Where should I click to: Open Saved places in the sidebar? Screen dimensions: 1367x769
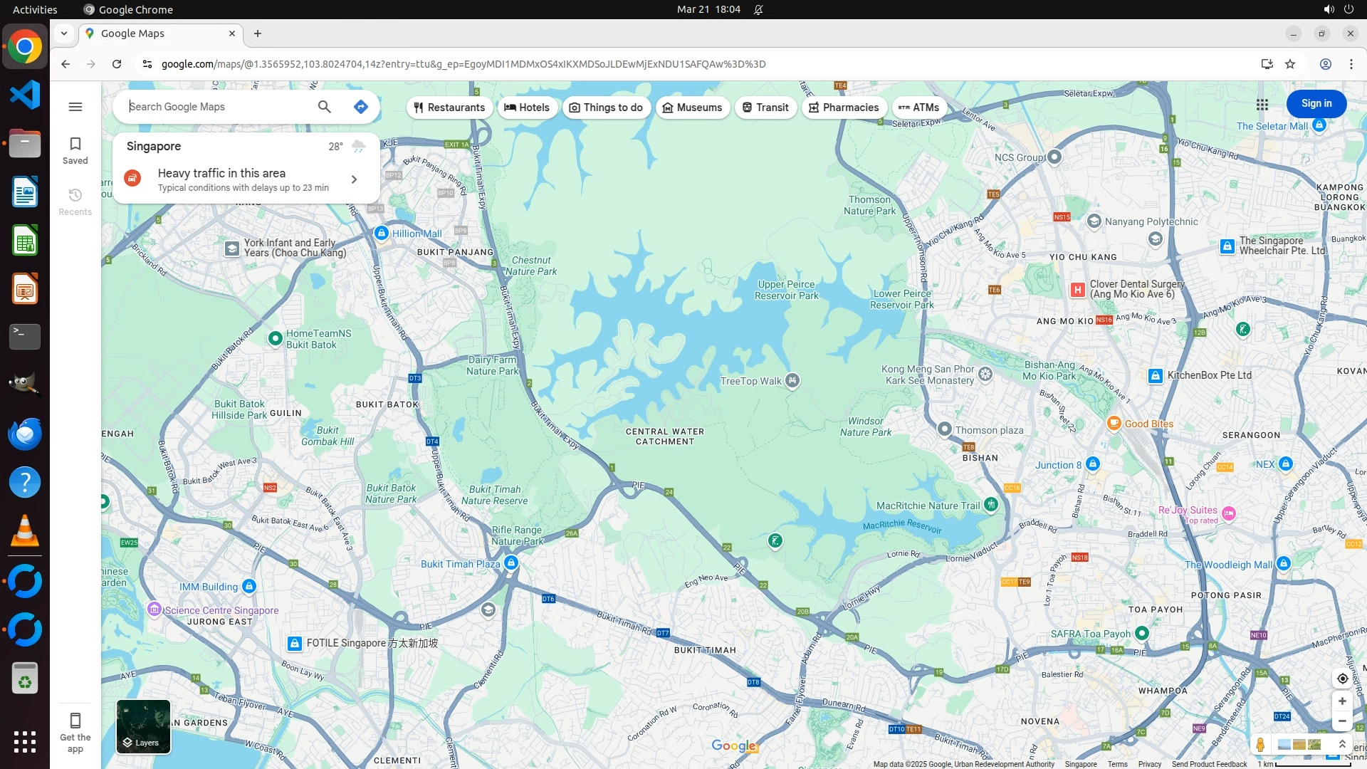coord(75,150)
